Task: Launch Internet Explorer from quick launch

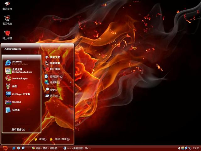Action: click(14, 148)
